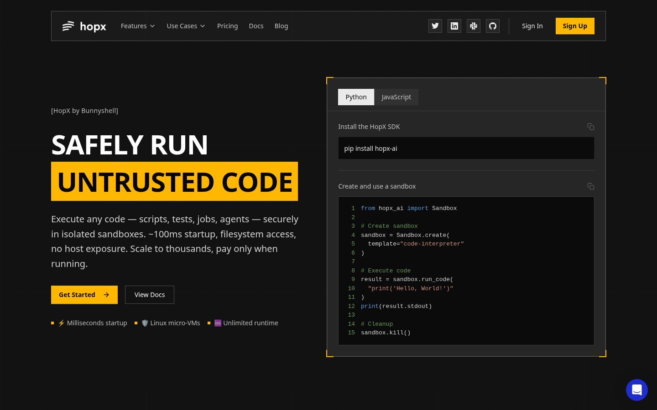Screen dimensions: 657x410
Task: Click the hero paragraph starting 'Execute any code'
Action: [175, 241]
